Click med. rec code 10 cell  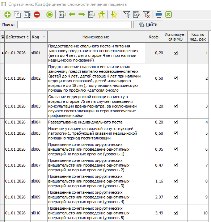tap(198, 213)
